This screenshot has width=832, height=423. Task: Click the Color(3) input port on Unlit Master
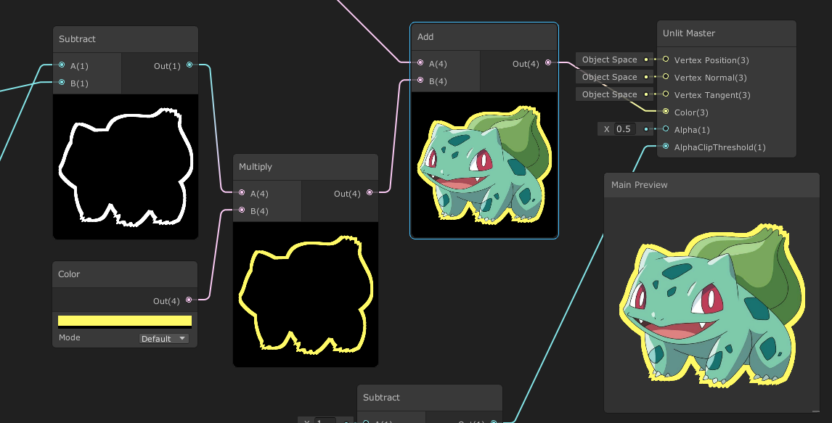click(666, 111)
